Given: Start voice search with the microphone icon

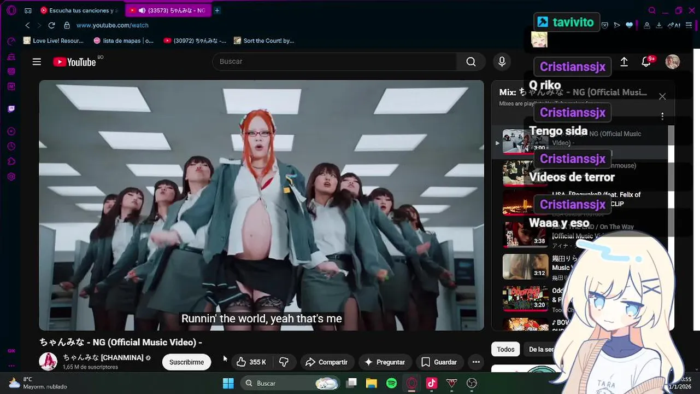Looking at the screenshot, I should click(x=502, y=62).
